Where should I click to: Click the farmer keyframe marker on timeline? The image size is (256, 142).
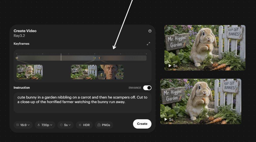click(x=100, y=58)
